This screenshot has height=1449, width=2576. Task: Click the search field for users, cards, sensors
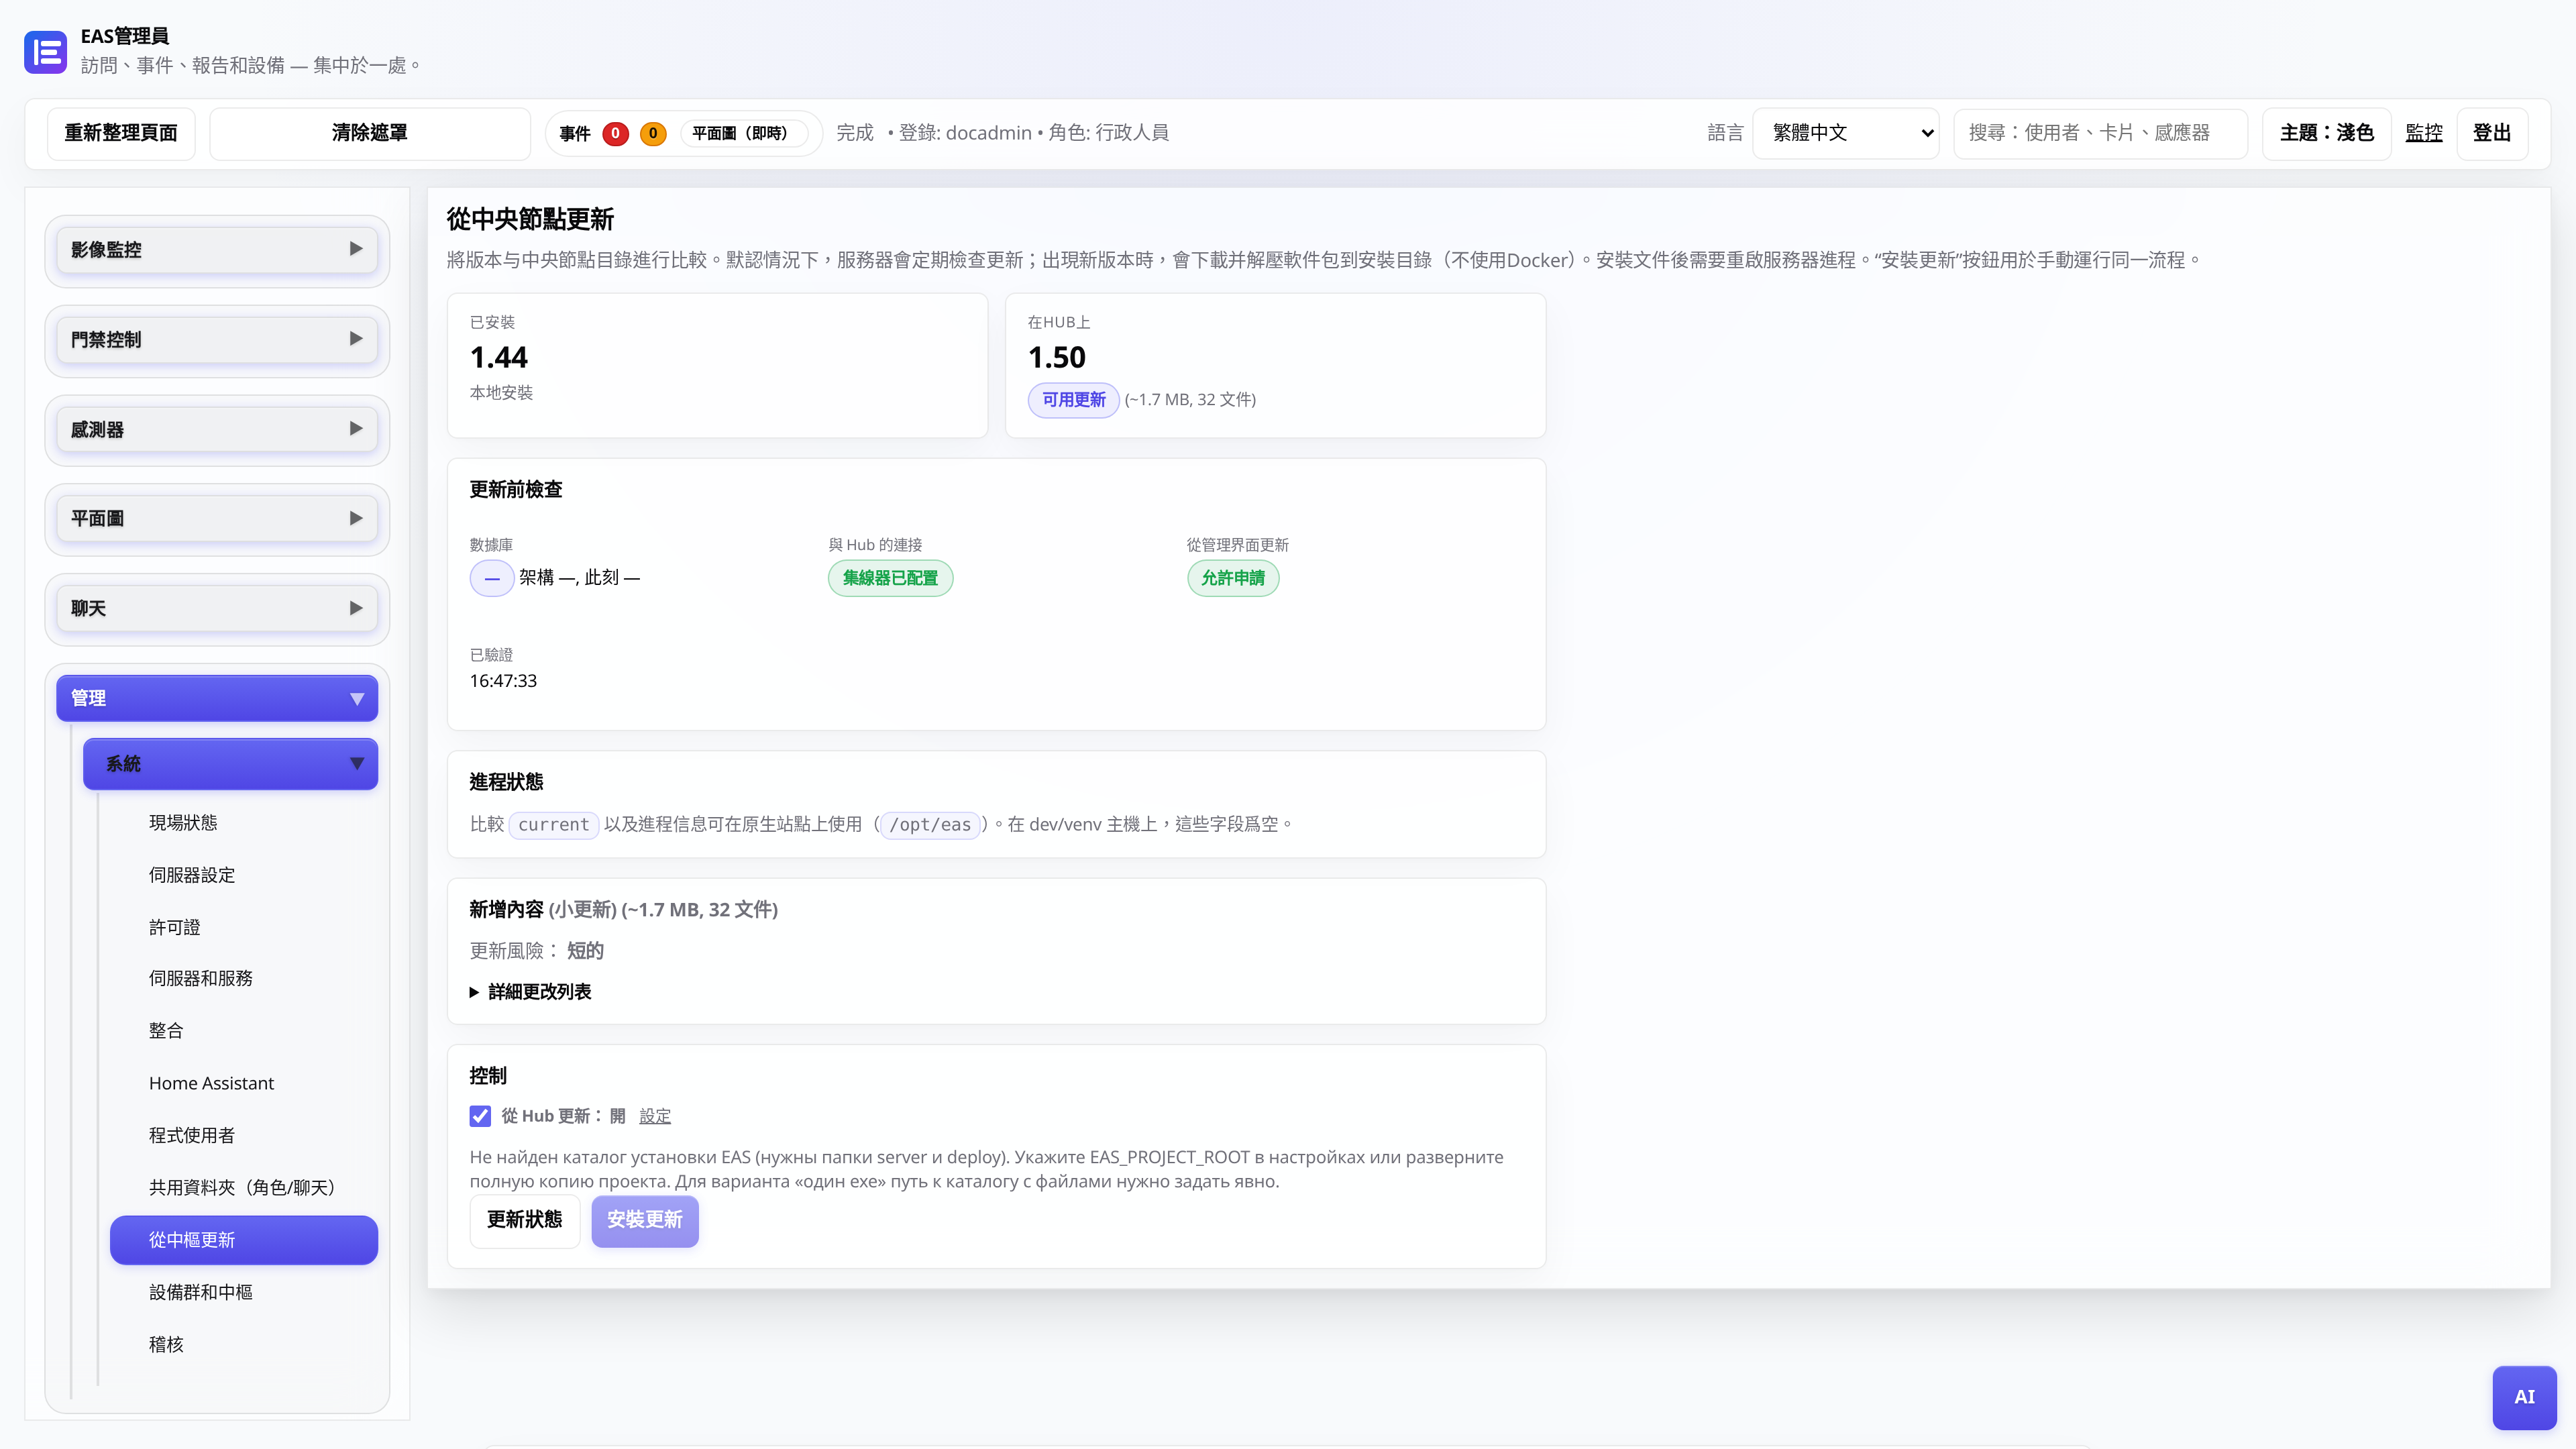2100,133
